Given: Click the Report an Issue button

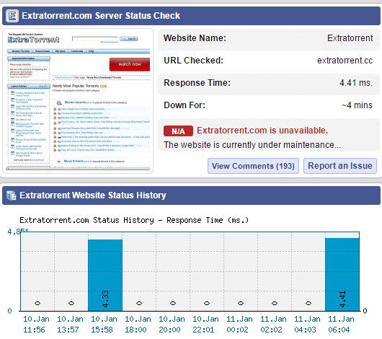Looking at the screenshot, I should (x=340, y=166).
